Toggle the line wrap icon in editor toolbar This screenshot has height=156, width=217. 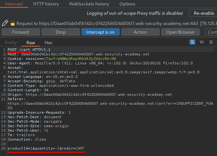pos(192,42)
